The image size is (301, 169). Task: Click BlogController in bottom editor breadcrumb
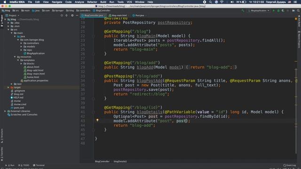(102, 161)
